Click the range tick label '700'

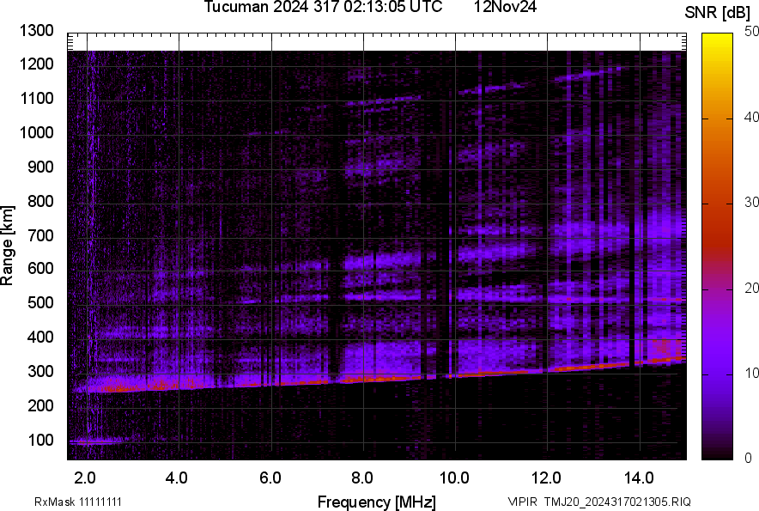pos(40,235)
